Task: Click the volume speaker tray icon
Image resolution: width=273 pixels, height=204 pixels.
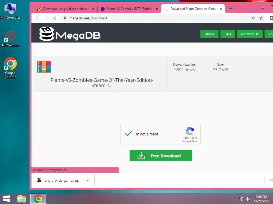Action: pyautogui.click(x=248, y=199)
